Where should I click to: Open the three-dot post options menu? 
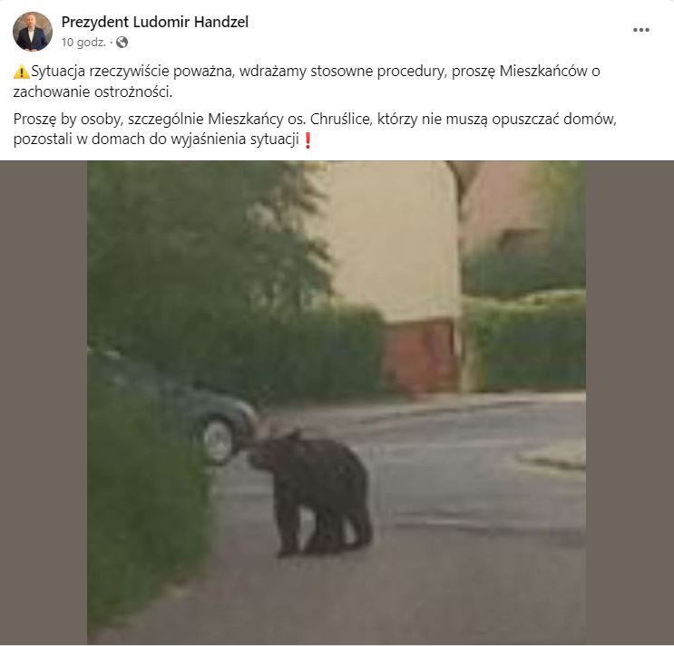tap(641, 30)
